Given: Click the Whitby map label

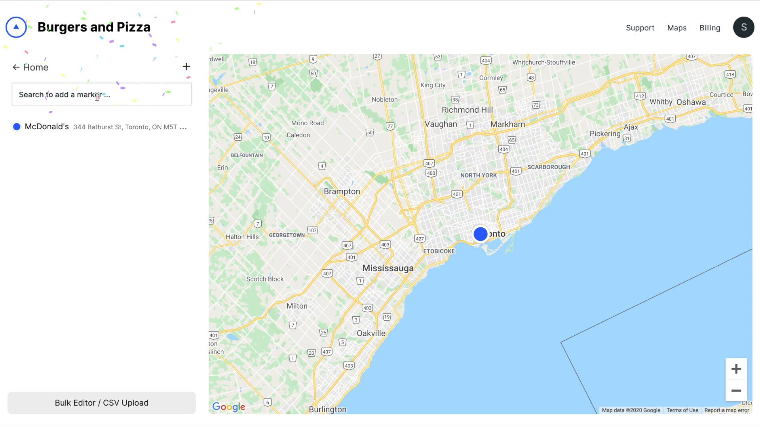Looking at the screenshot, I should (661, 102).
